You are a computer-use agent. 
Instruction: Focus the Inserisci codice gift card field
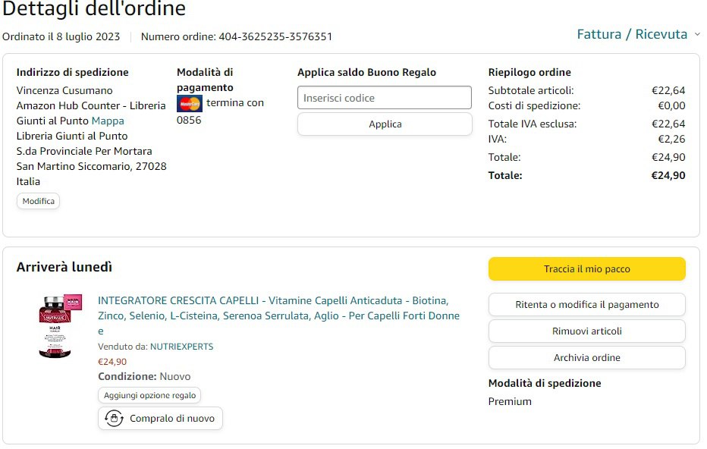[x=385, y=98]
